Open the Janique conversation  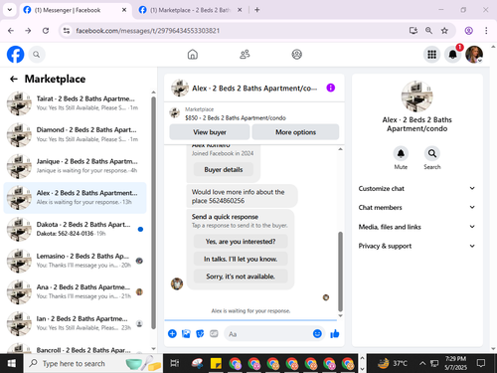[x=76, y=166]
